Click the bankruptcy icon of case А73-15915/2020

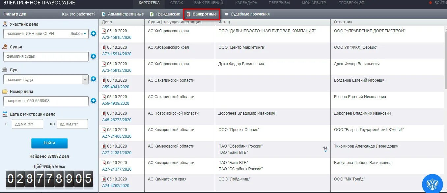tap(104, 31)
